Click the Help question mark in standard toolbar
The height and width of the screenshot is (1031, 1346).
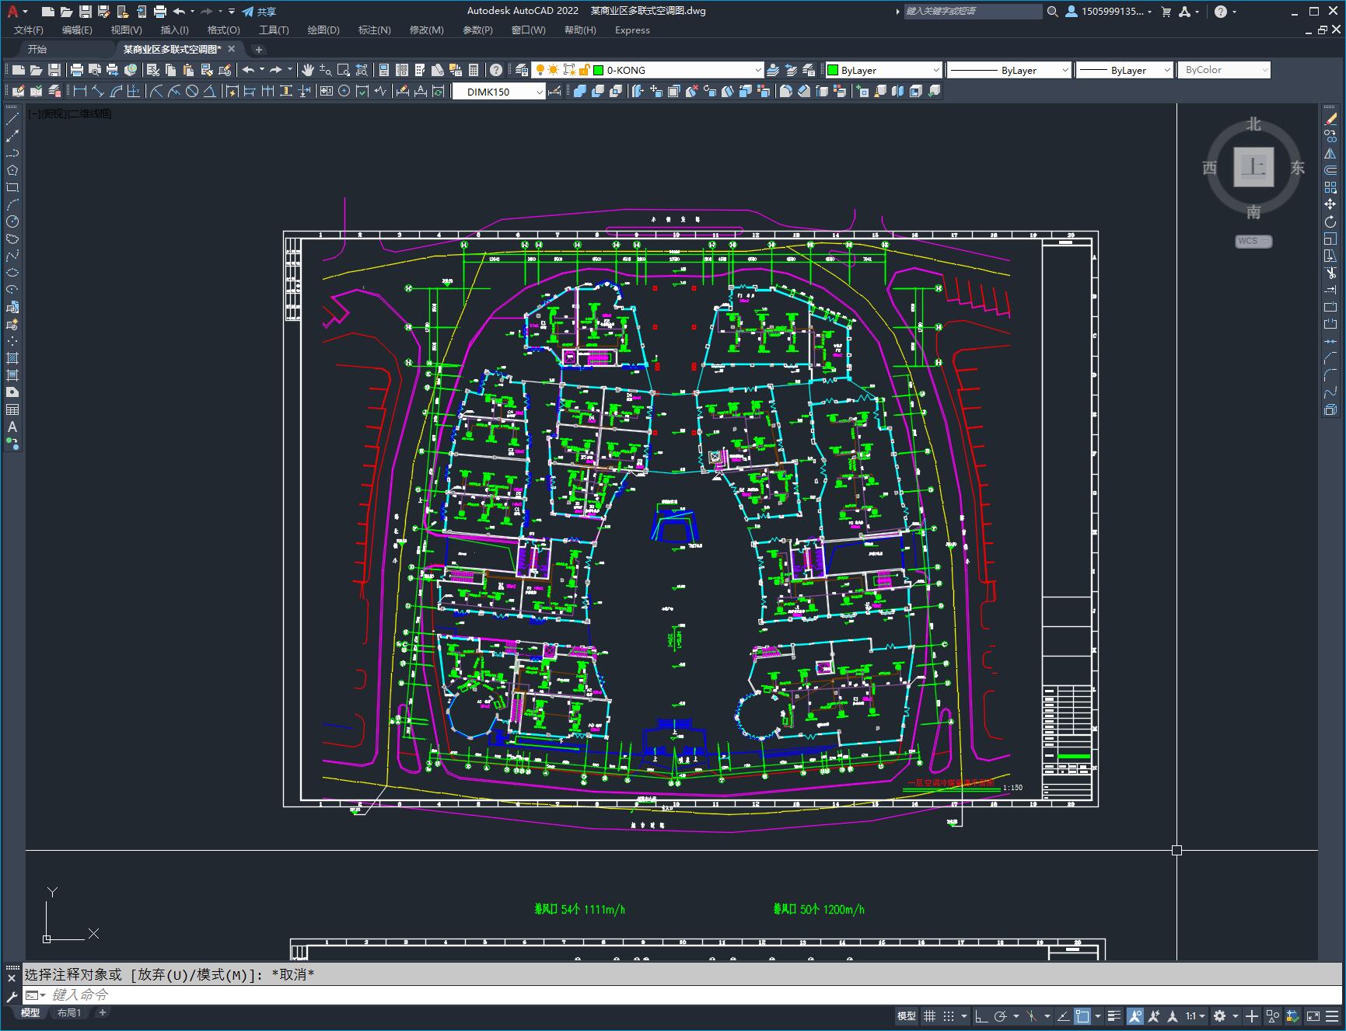(x=496, y=70)
